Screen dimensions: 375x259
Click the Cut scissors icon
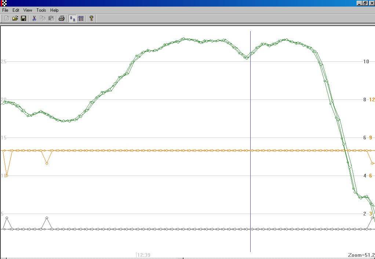tap(34, 18)
